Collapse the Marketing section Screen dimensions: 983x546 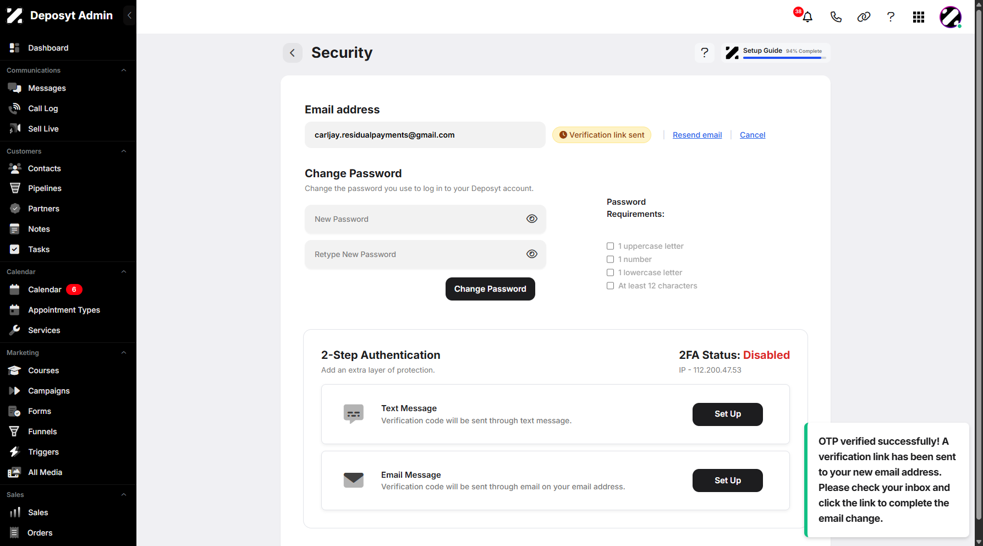point(124,353)
